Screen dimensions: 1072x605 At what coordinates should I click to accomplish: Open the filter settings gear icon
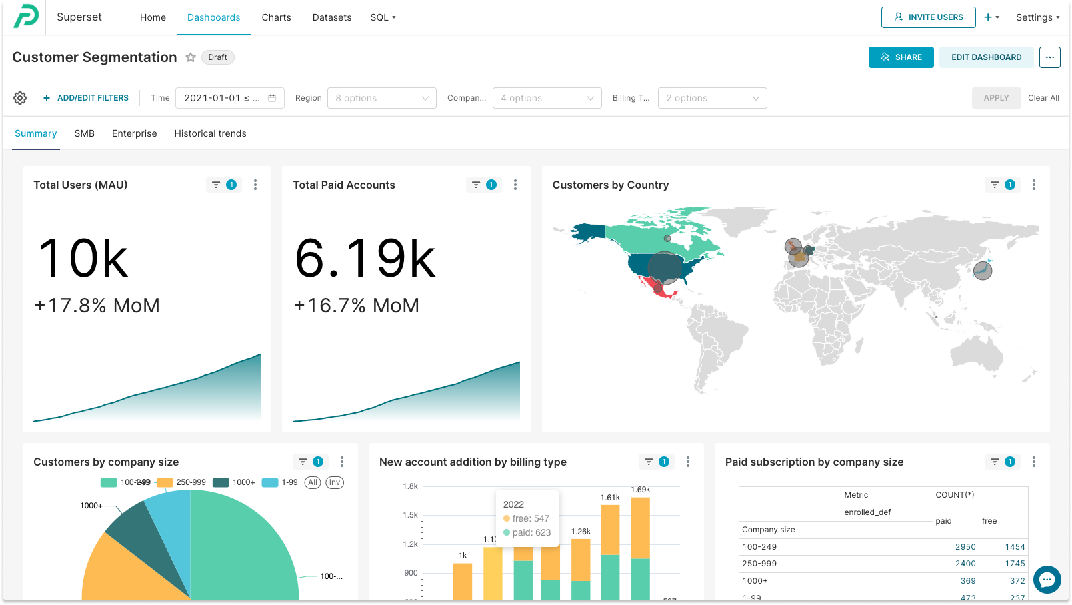point(19,97)
